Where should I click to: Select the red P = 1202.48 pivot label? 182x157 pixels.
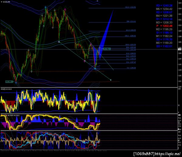click(164, 26)
